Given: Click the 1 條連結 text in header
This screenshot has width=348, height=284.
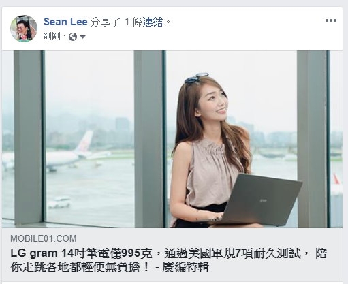Looking at the screenshot, I should [x=144, y=22].
